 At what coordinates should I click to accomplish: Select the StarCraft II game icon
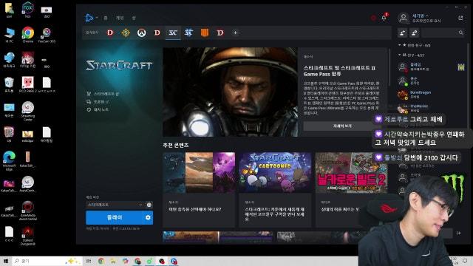click(x=188, y=33)
